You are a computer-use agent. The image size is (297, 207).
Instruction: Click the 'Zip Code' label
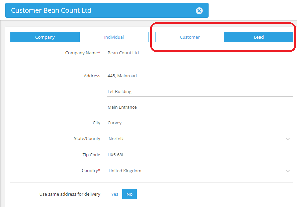[x=91, y=155]
